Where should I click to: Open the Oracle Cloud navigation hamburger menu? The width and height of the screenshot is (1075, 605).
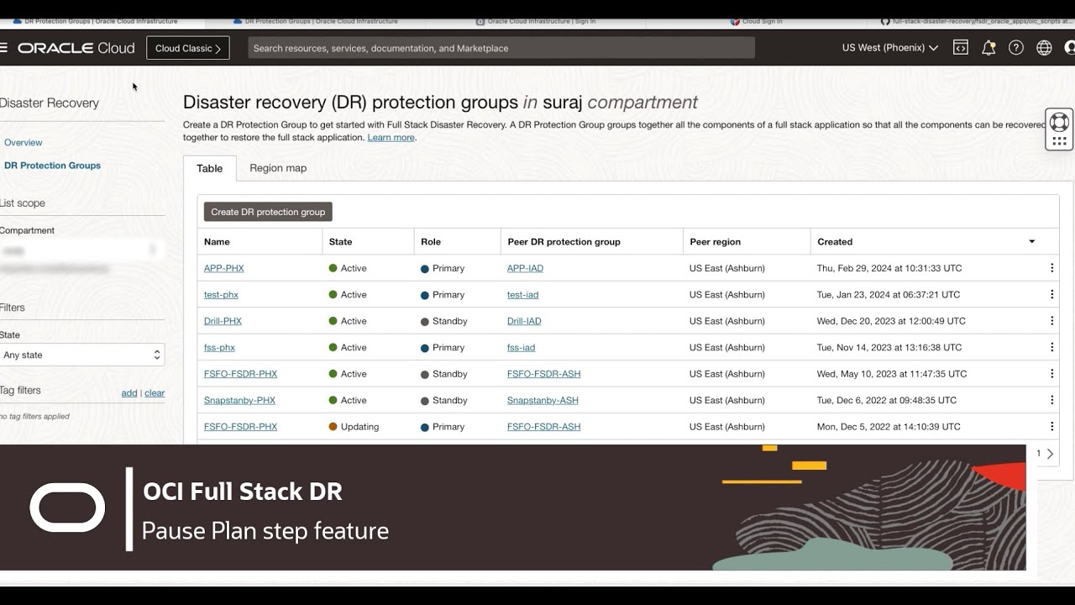tap(3, 48)
